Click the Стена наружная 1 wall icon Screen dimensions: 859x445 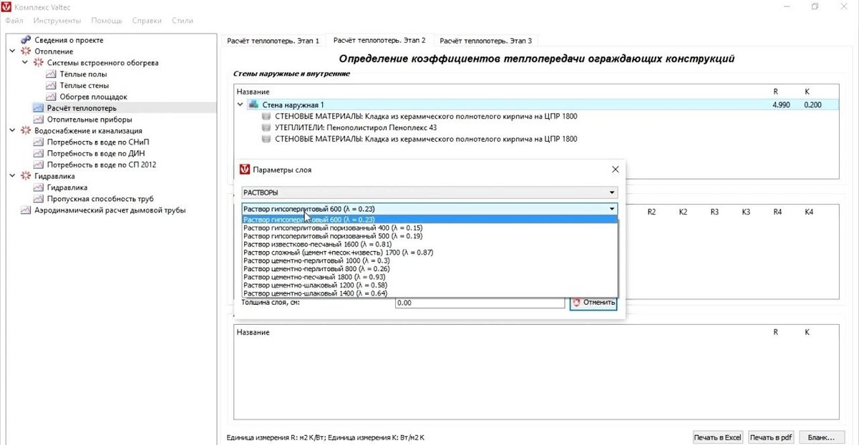[x=253, y=104]
